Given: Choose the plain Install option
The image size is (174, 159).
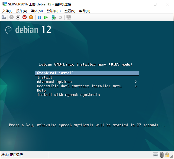Looking at the screenshot, I should [45, 77].
